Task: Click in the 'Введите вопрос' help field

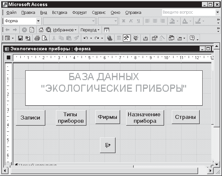Action: (188, 12)
